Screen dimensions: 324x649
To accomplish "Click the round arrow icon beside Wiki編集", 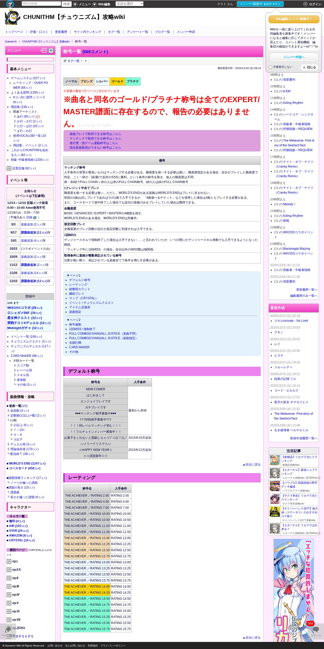I will 94,4.
